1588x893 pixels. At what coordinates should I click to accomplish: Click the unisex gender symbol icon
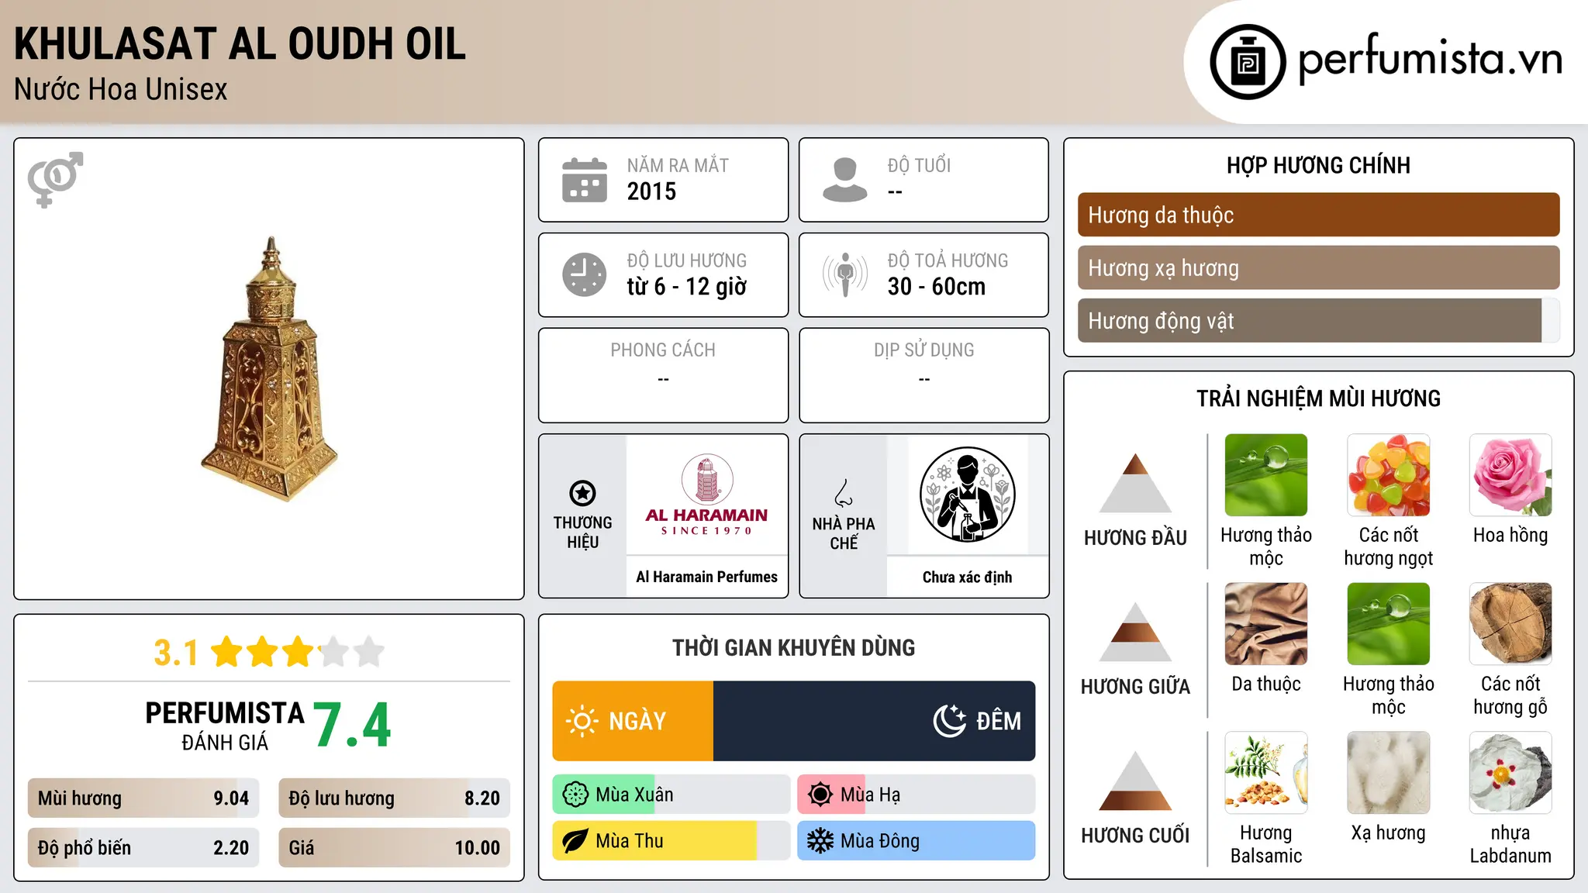55,180
